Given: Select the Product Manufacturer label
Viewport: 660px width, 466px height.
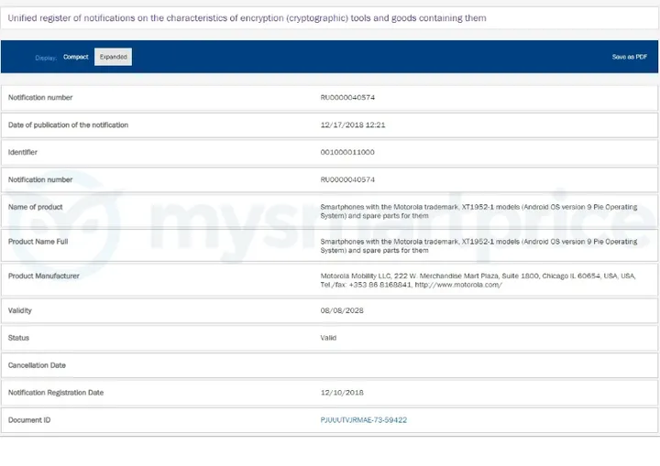Looking at the screenshot, I should [x=43, y=276].
